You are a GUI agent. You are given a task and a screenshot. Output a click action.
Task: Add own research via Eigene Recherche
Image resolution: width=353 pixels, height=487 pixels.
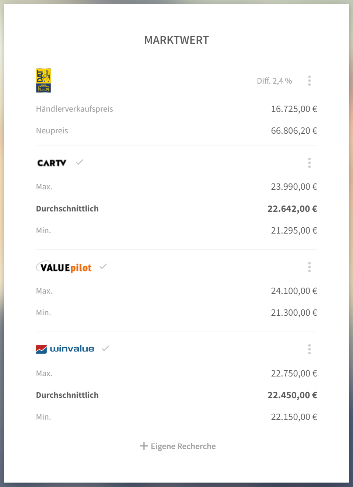click(x=178, y=446)
